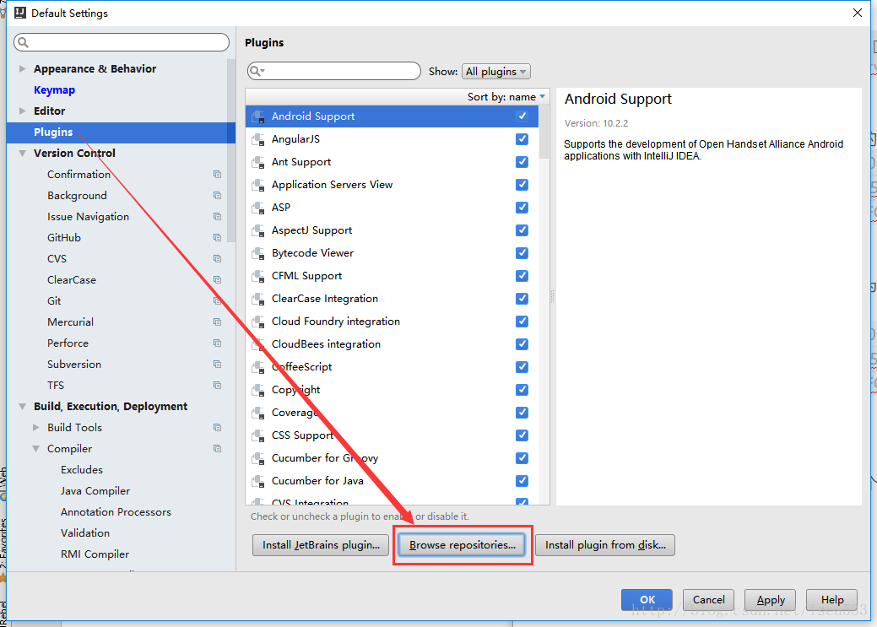Select Keymap in settings tree
The image size is (877, 627).
click(x=54, y=90)
